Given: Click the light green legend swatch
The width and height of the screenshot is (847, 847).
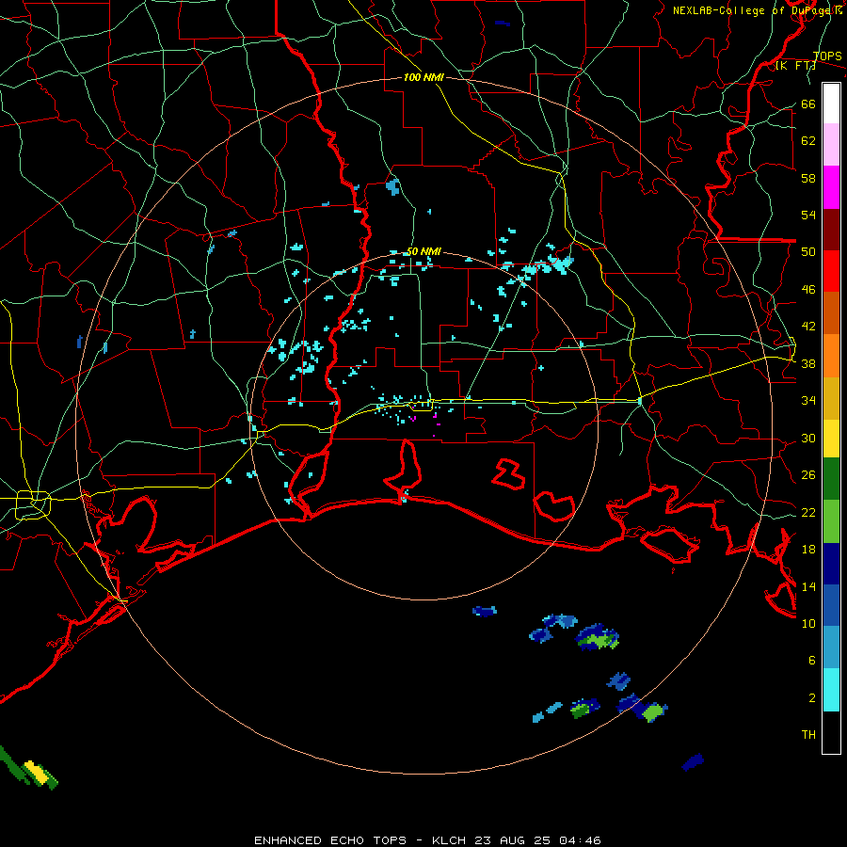Looking at the screenshot, I should (831, 521).
